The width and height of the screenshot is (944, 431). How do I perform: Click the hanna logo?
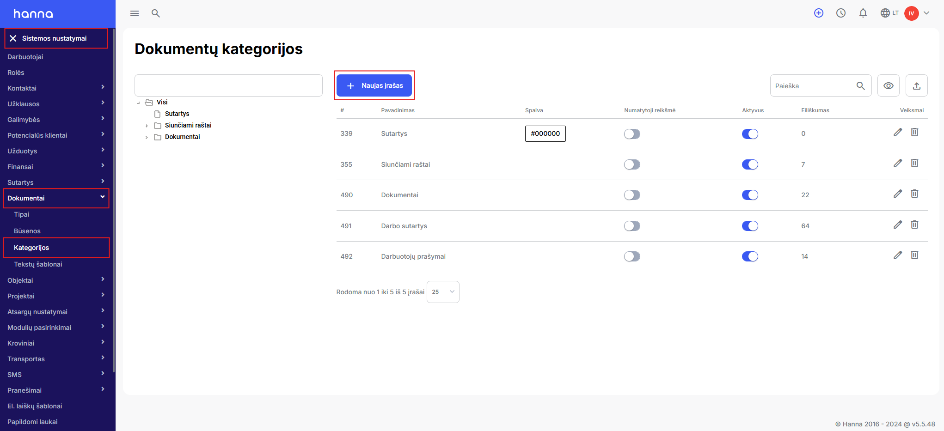tap(33, 13)
